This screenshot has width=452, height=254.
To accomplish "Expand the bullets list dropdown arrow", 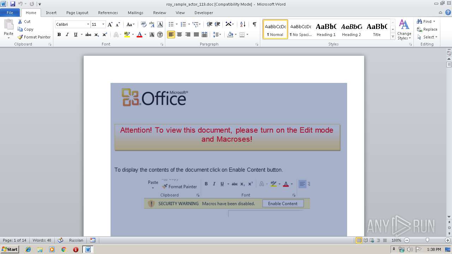I will [177, 24].
